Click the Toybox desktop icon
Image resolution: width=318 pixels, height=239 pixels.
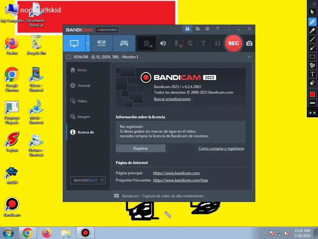[x=12, y=142]
